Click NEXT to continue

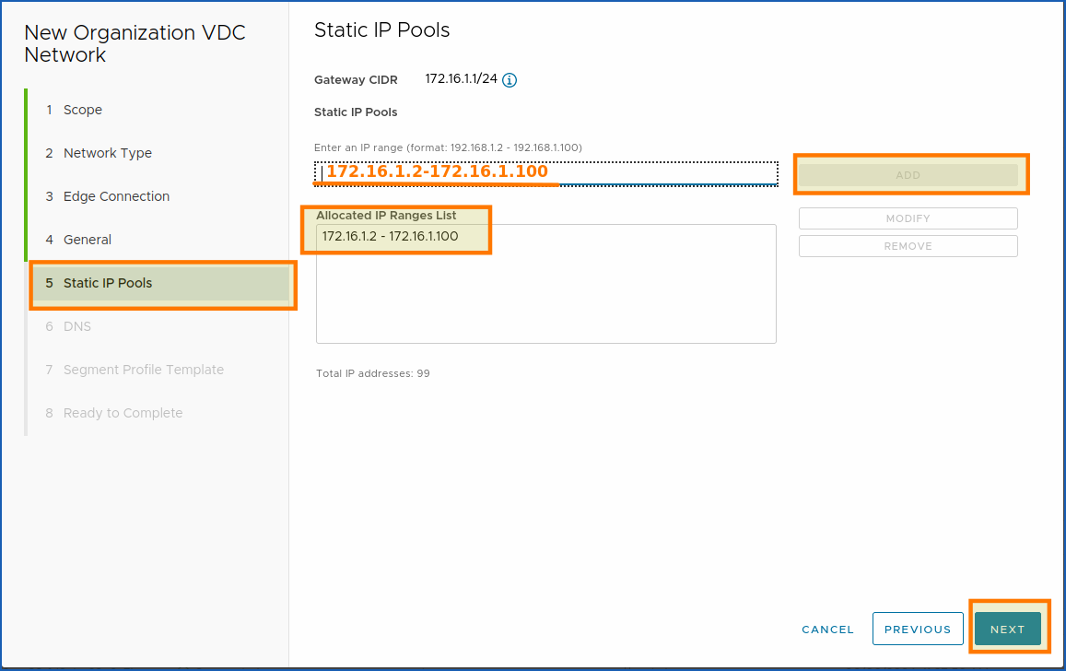pyautogui.click(x=1007, y=629)
